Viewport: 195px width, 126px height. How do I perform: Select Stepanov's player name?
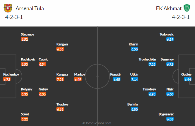click(27, 34)
